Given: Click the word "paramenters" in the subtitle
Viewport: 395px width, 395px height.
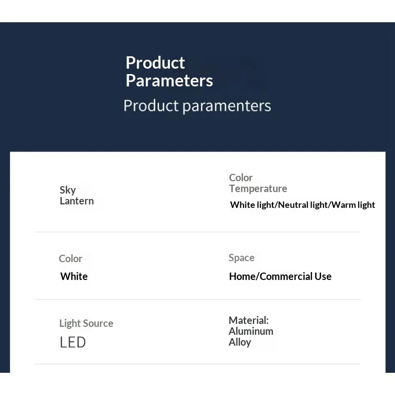Looking at the screenshot, I should tap(227, 106).
